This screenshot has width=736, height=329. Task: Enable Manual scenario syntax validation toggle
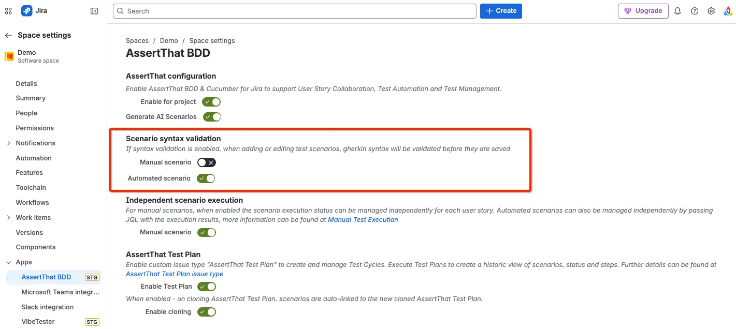tap(206, 162)
